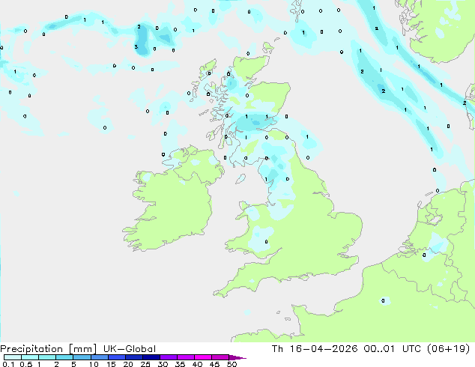Click the '35' legend scale label
475x367 pixels.
tap(180, 364)
